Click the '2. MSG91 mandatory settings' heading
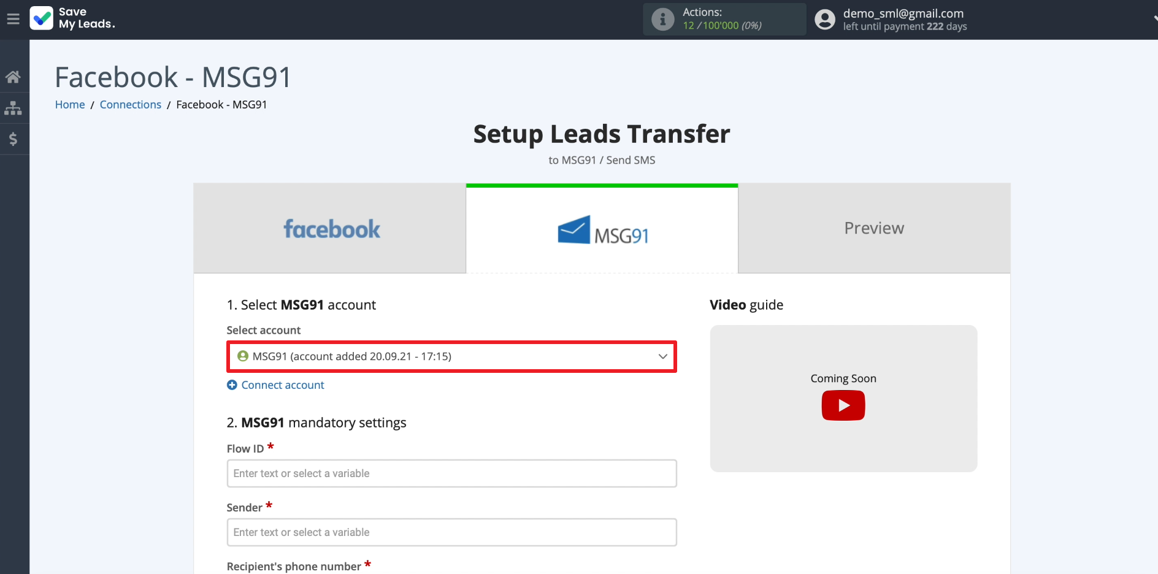Viewport: 1158px width, 574px height. pos(316,423)
